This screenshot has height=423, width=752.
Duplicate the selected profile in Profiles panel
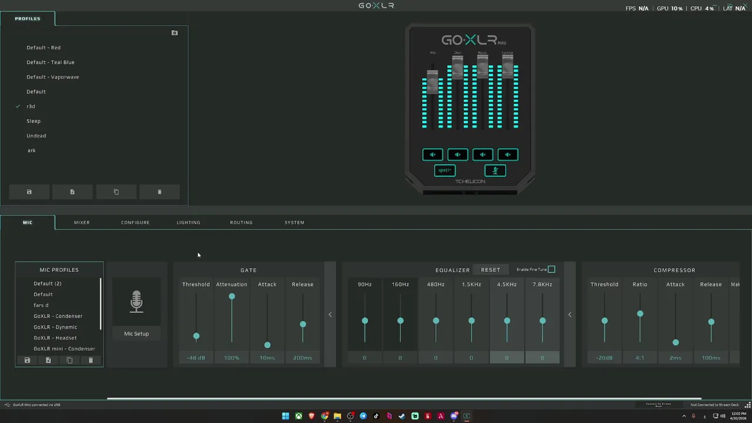click(116, 192)
